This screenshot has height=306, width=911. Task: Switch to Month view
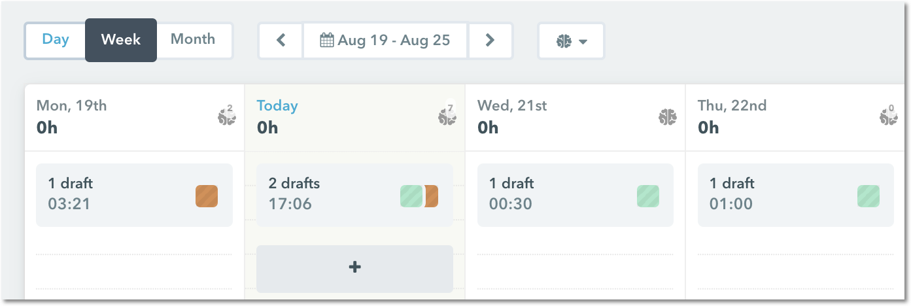click(193, 39)
